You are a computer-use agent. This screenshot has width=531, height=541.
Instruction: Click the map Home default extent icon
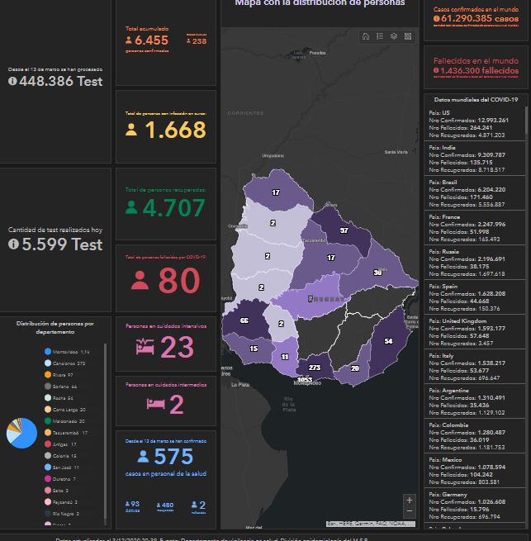tap(366, 36)
